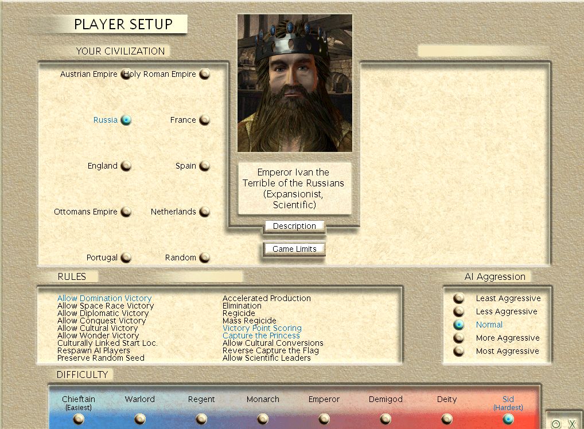Set AI aggression to Most Aggressive

point(459,351)
